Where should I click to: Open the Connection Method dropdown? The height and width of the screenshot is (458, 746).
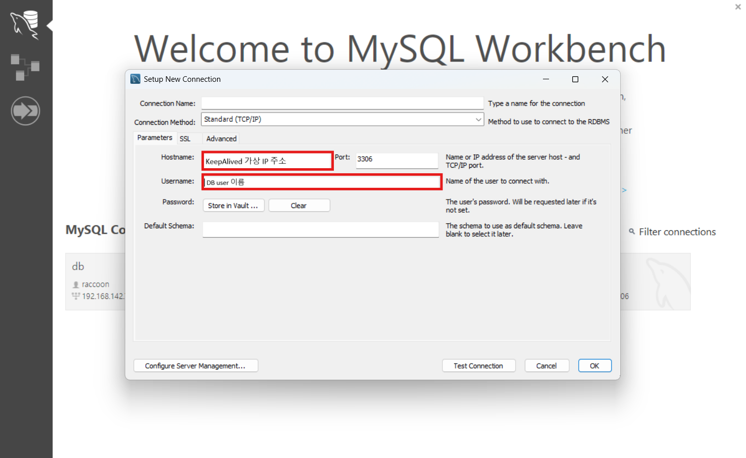342,119
